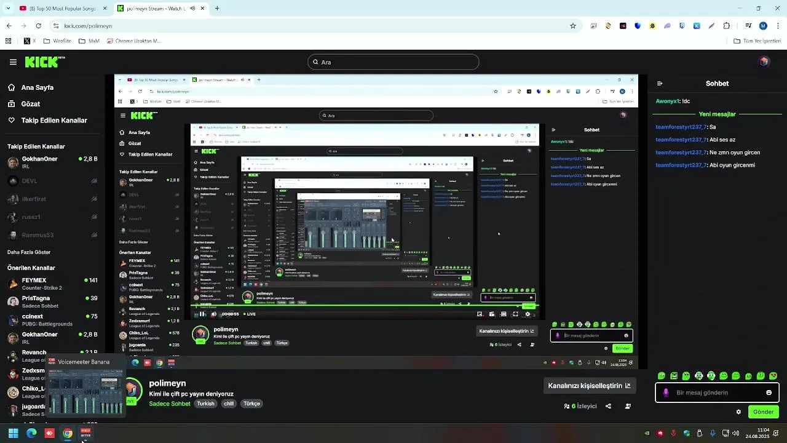Click the purple microphone chat icon
Image resolution: width=787 pixels, height=443 pixels.
666,393
